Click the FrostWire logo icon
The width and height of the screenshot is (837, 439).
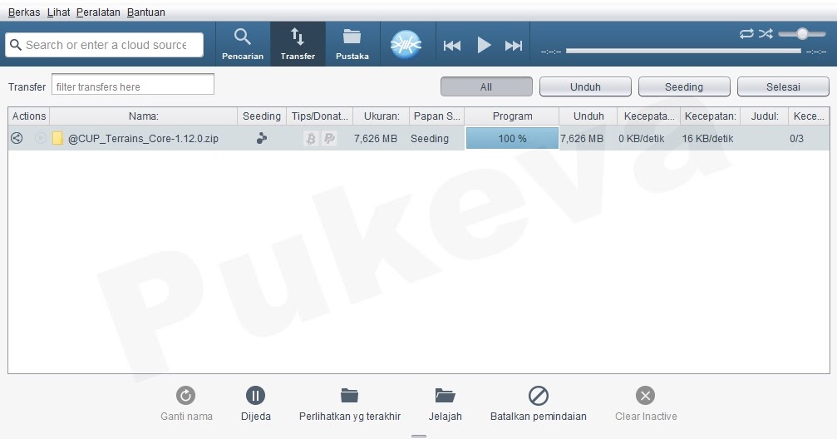406,44
